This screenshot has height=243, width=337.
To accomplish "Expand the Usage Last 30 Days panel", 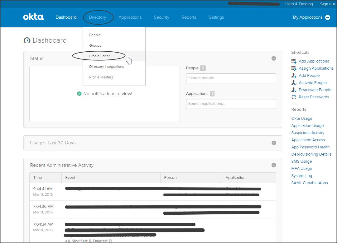I will click(x=274, y=143).
